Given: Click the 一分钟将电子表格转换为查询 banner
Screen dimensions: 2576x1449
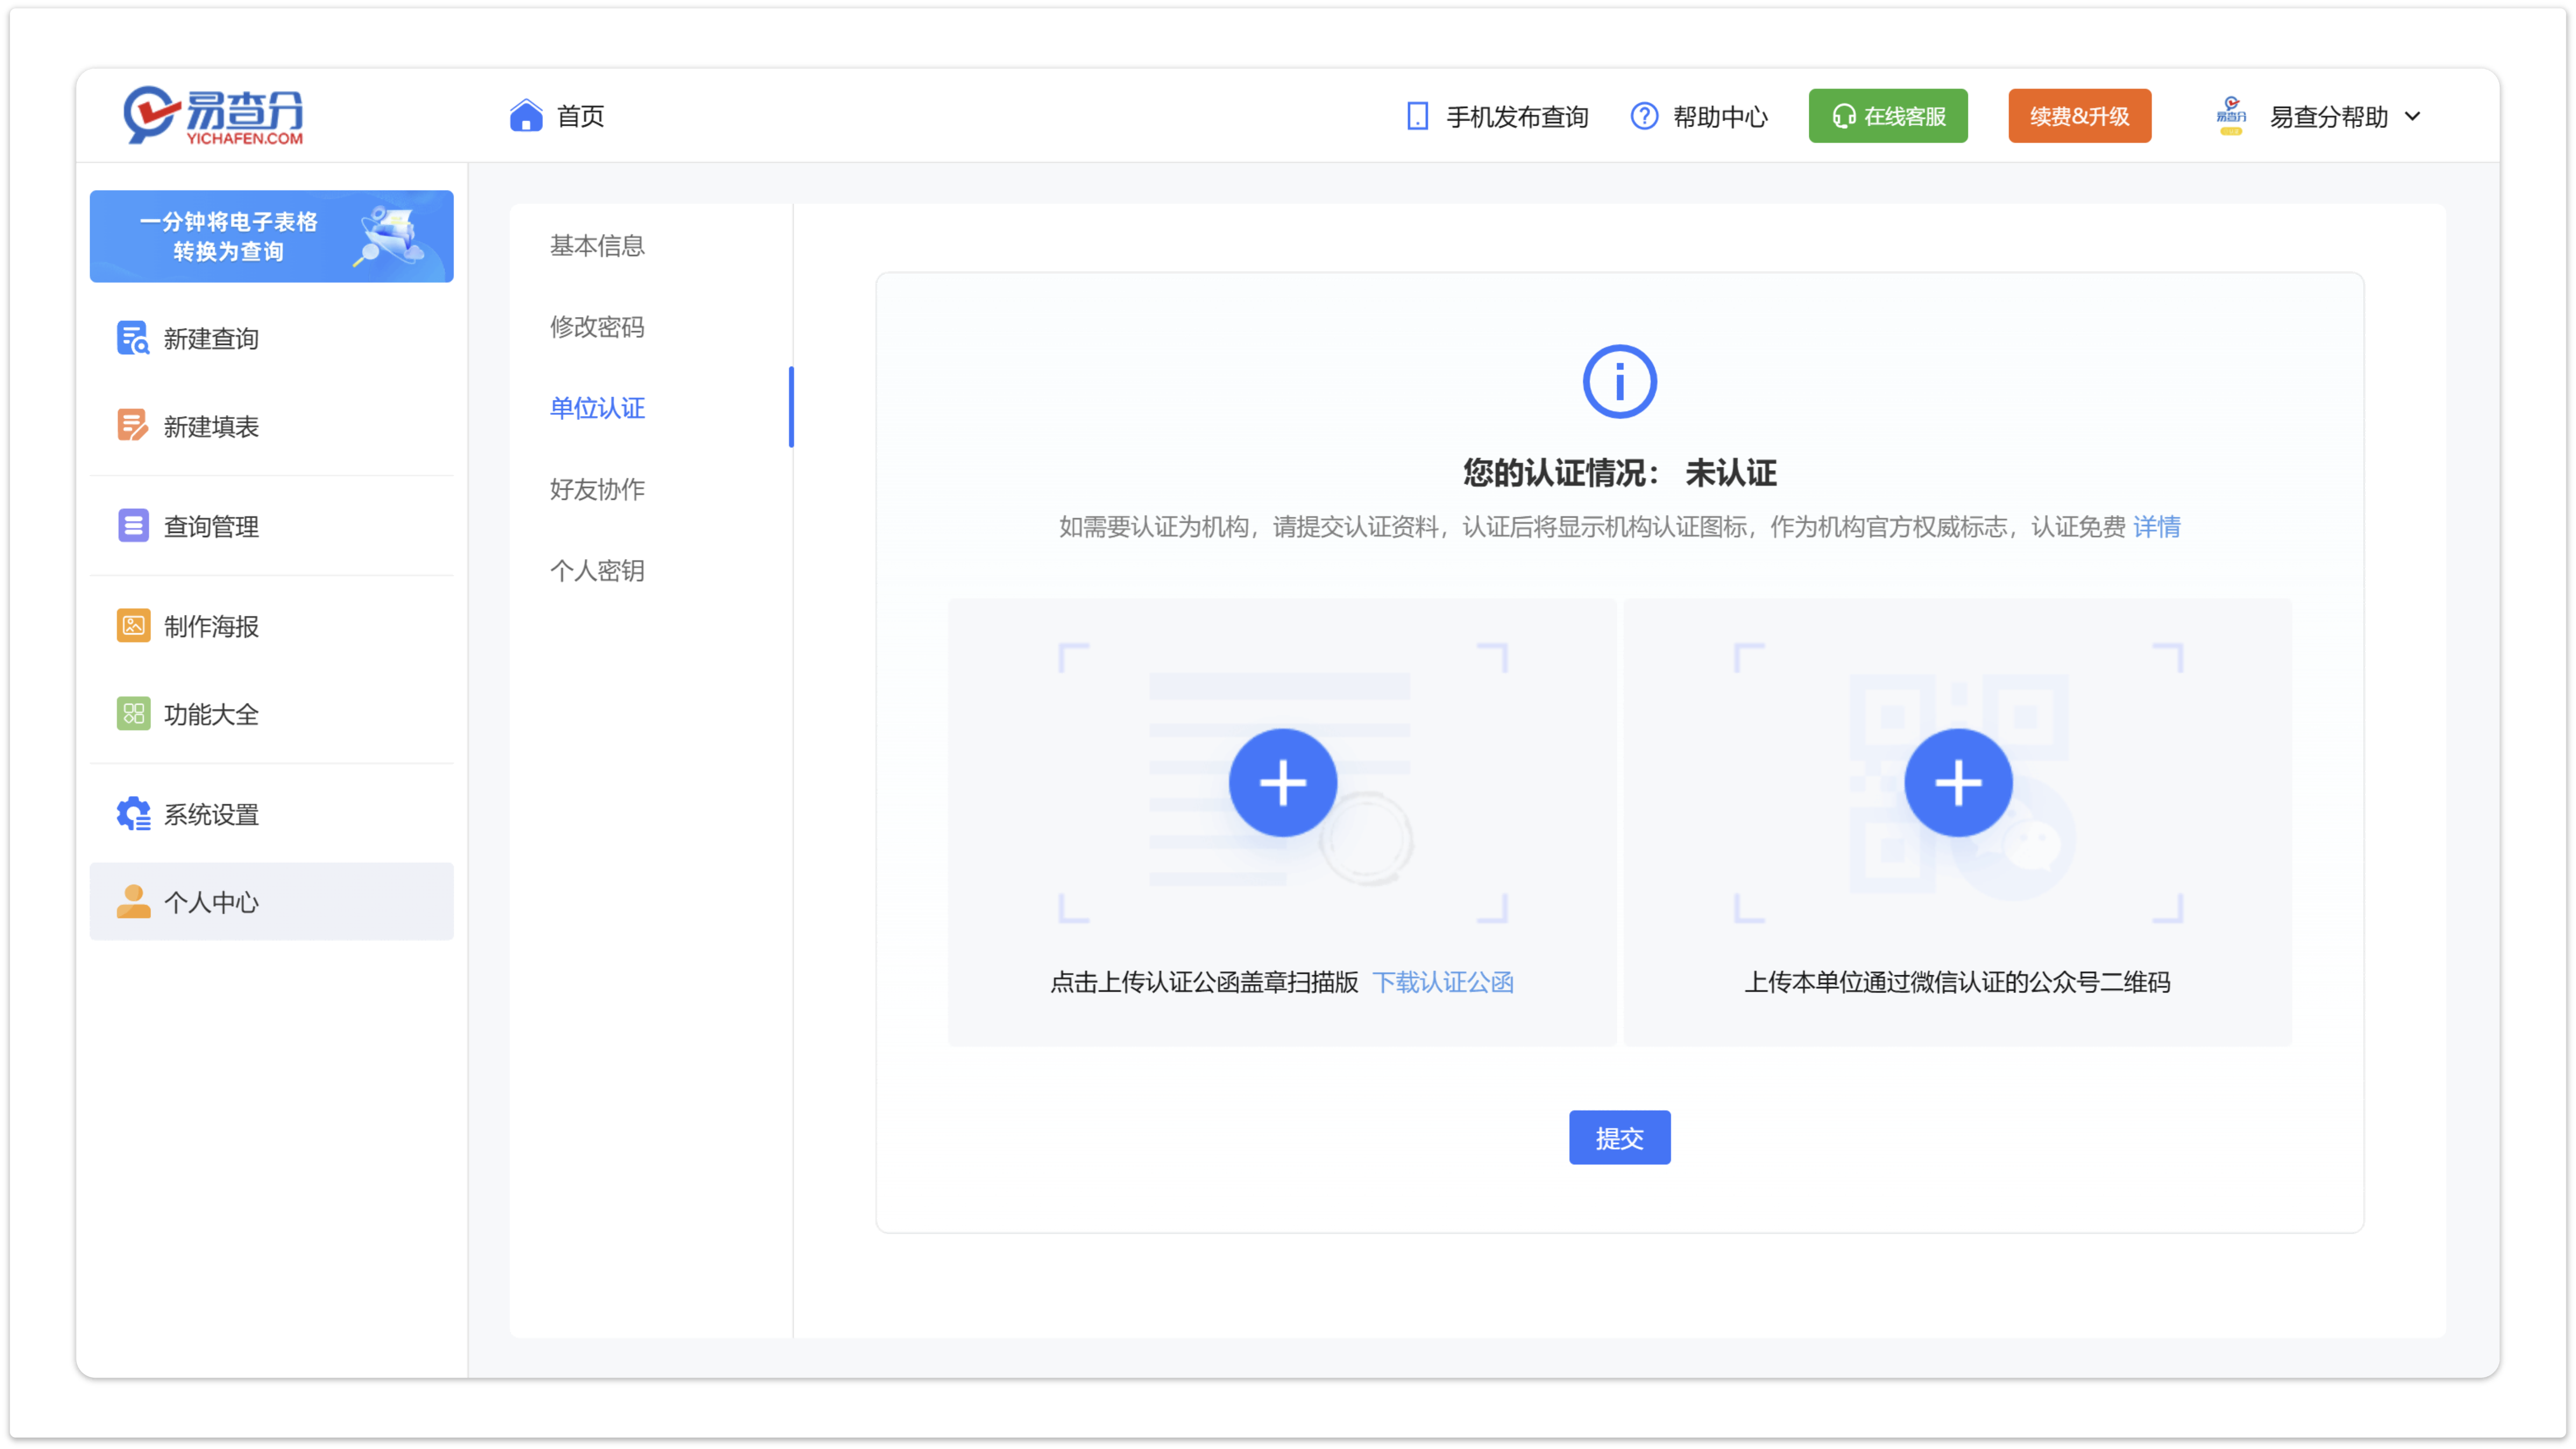Looking at the screenshot, I should coord(271,236).
